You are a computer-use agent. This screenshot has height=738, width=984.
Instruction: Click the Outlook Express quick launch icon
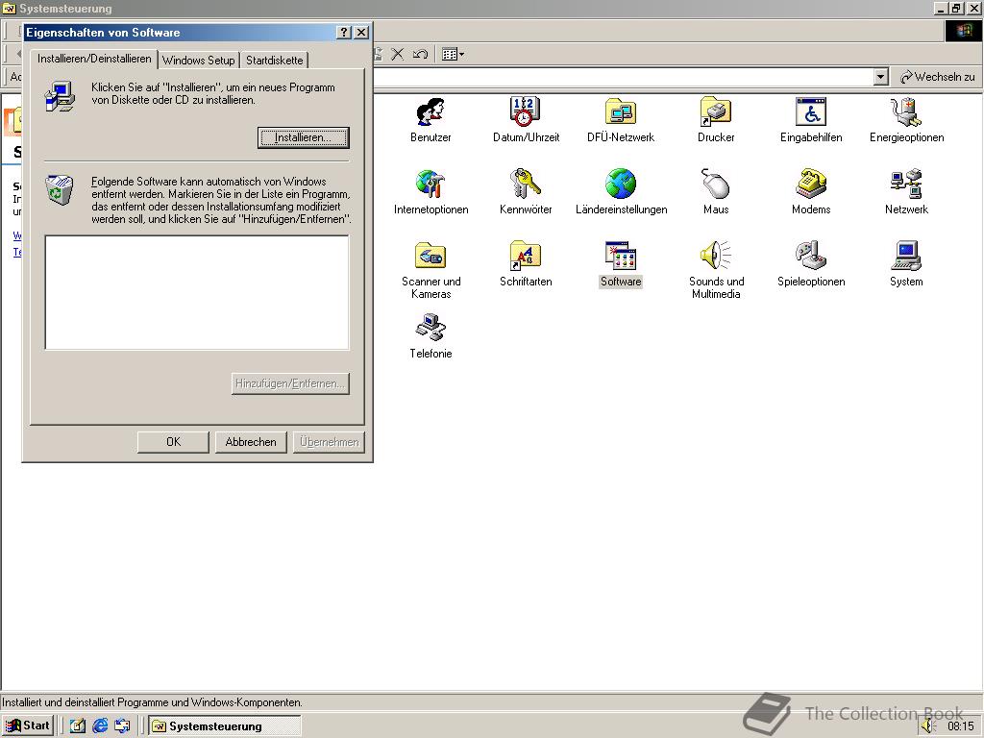122,726
